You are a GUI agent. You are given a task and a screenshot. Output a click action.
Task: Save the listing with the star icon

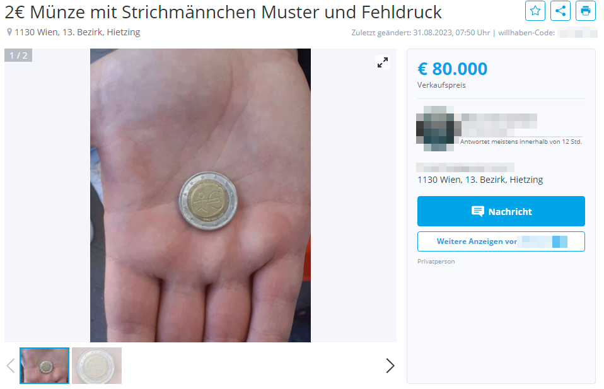[535, 11]
